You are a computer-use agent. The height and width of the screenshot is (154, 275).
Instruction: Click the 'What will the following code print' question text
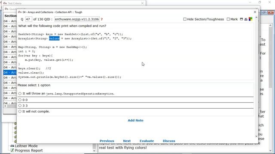(x=62, y=26)
